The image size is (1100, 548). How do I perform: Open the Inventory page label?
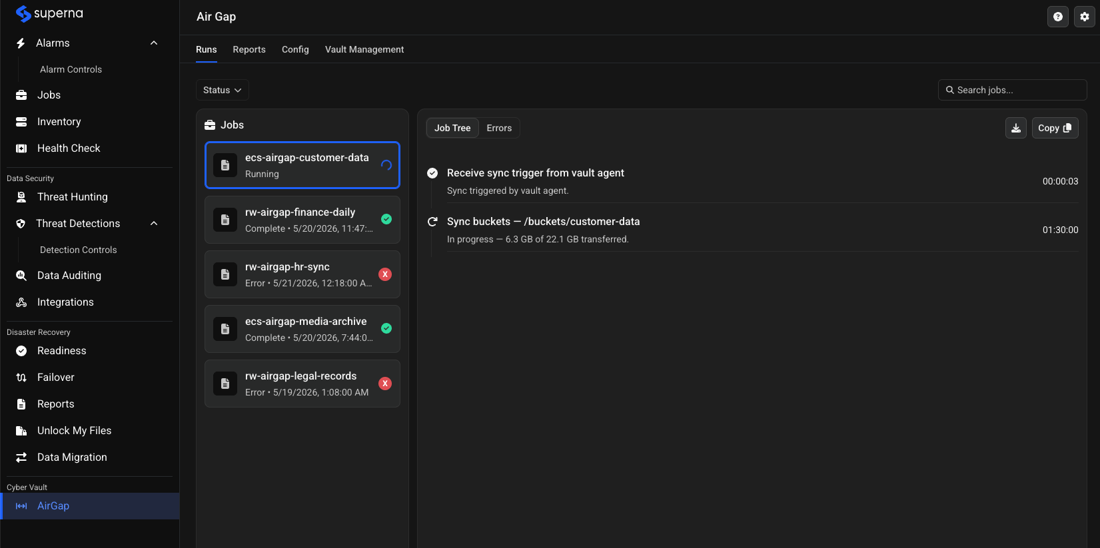[x=59, y=122]
